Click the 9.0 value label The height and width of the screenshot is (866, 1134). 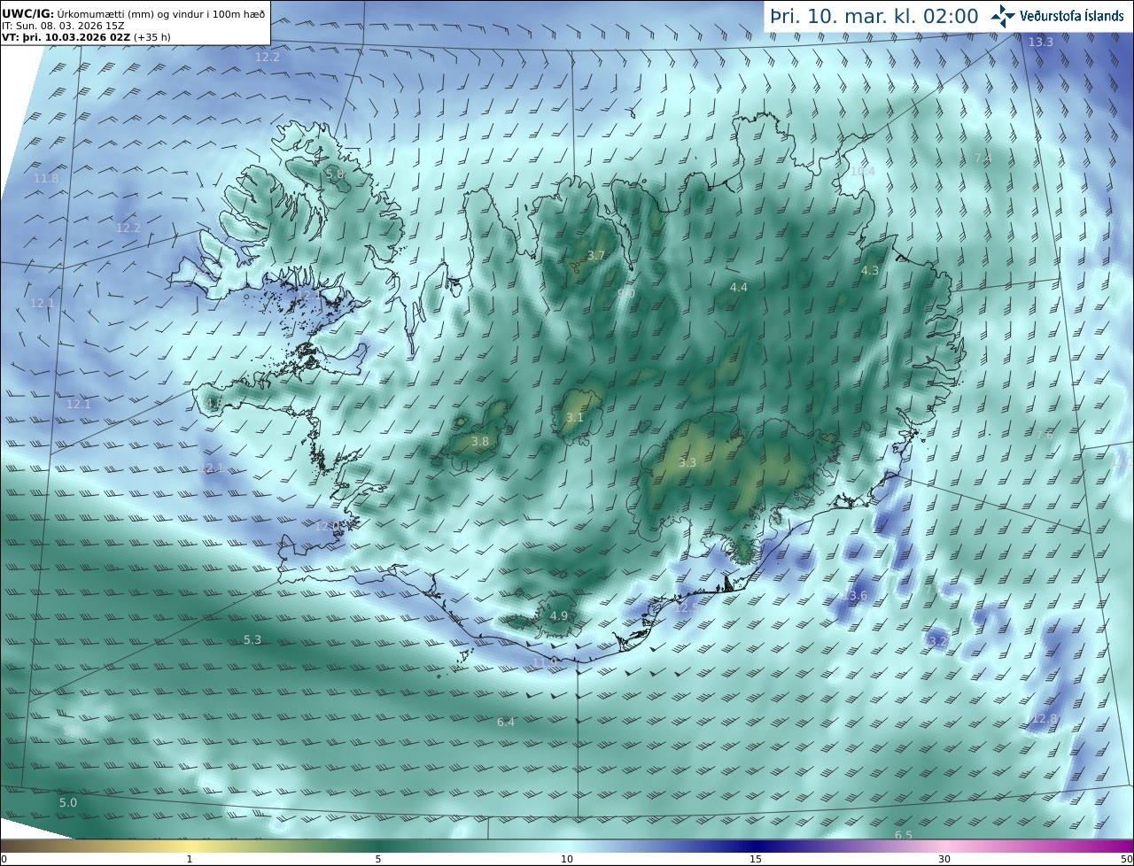tap(626, 293)
